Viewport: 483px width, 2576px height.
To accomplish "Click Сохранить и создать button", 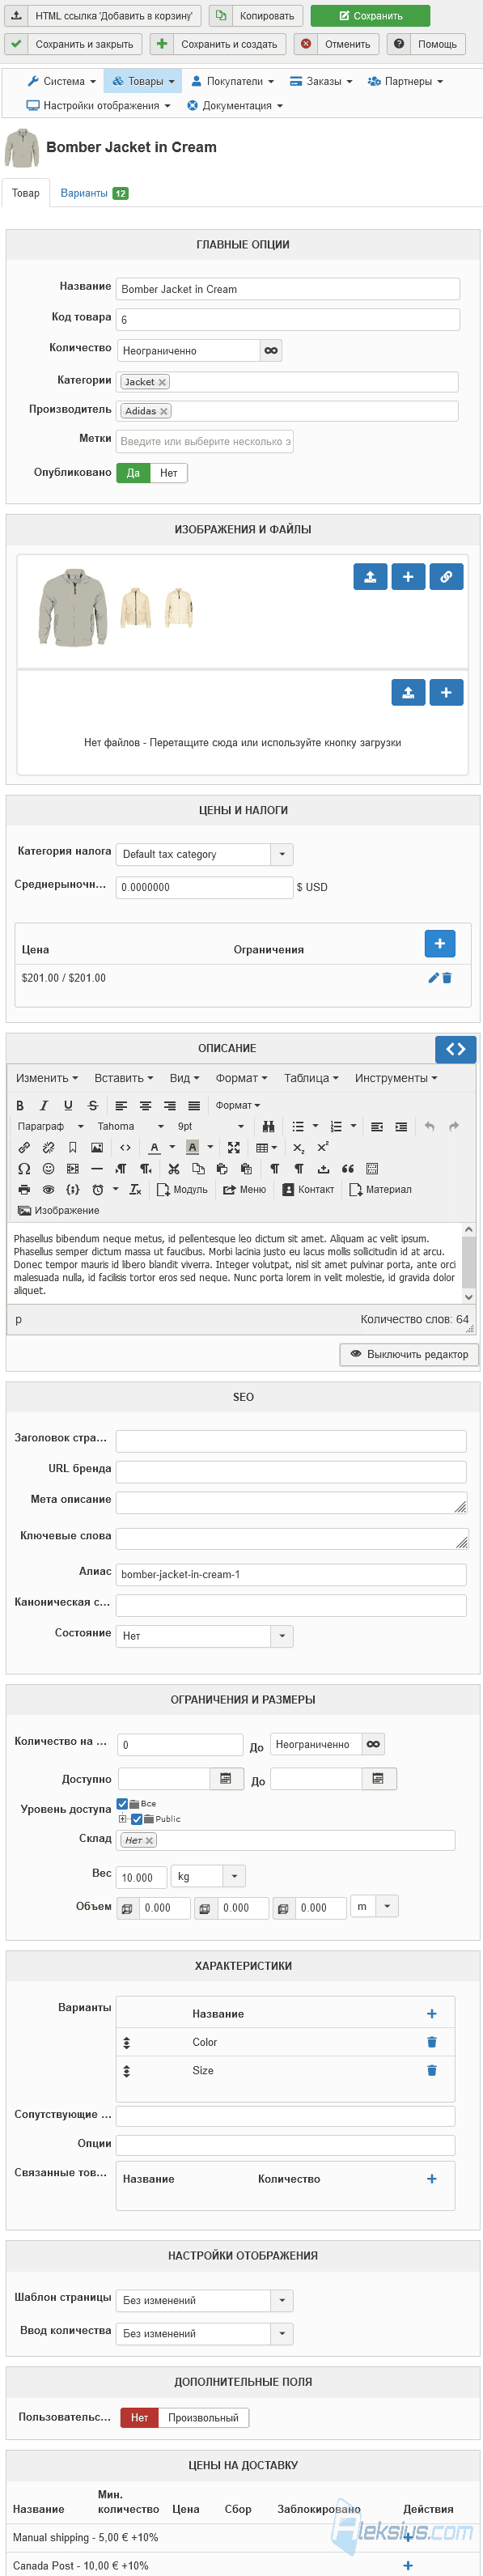I will pos(219,44).
